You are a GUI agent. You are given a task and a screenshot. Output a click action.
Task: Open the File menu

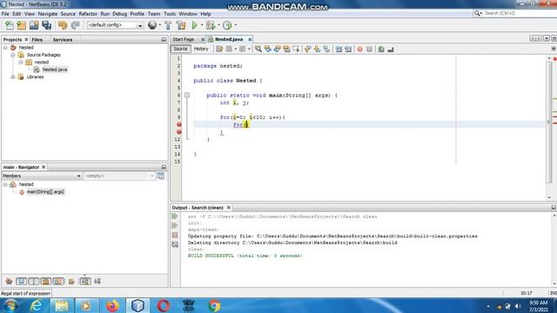pyautogui.click(x=5, y=14)
